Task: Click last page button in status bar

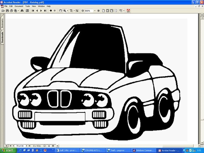Action: [x=29, y=146]
